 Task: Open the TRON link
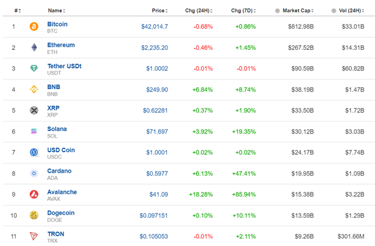[56, 234]
